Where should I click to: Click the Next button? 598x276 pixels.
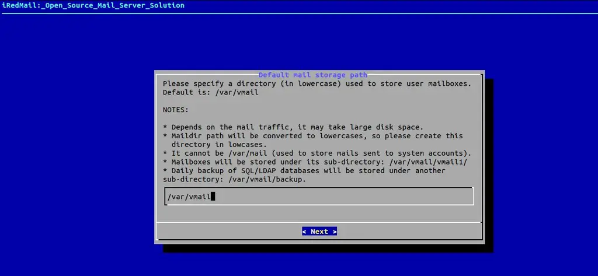[x=319, y=232]
